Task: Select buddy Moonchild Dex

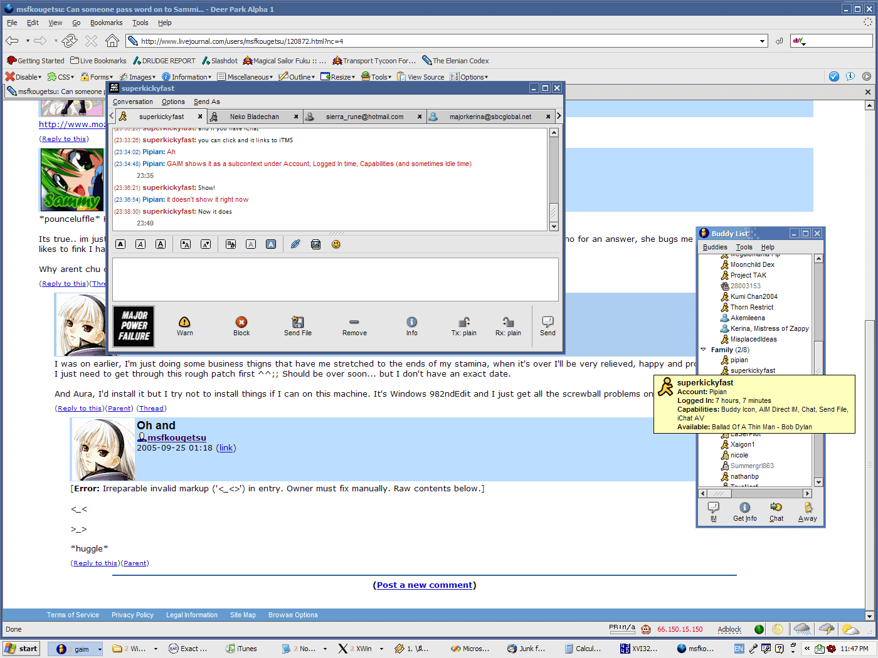Action: point(752,264)
